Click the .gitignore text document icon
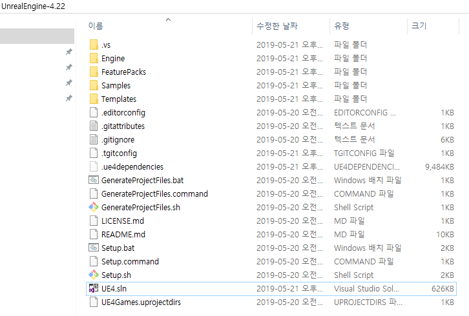Screen dimensions: 469x316 pos(94,139)
